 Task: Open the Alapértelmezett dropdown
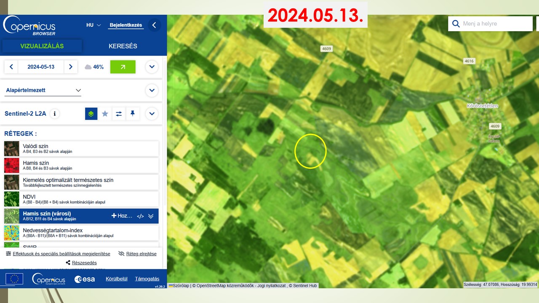click(x=43, y=90)
